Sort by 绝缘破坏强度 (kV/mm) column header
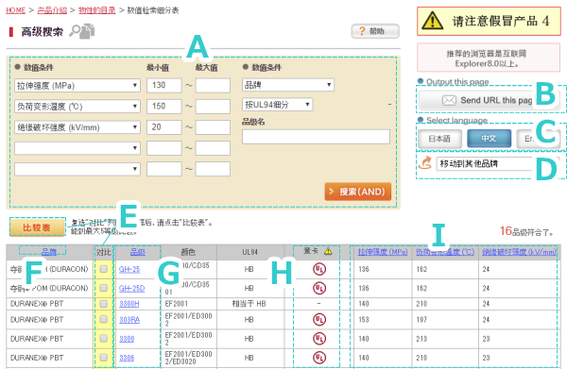 519,252
